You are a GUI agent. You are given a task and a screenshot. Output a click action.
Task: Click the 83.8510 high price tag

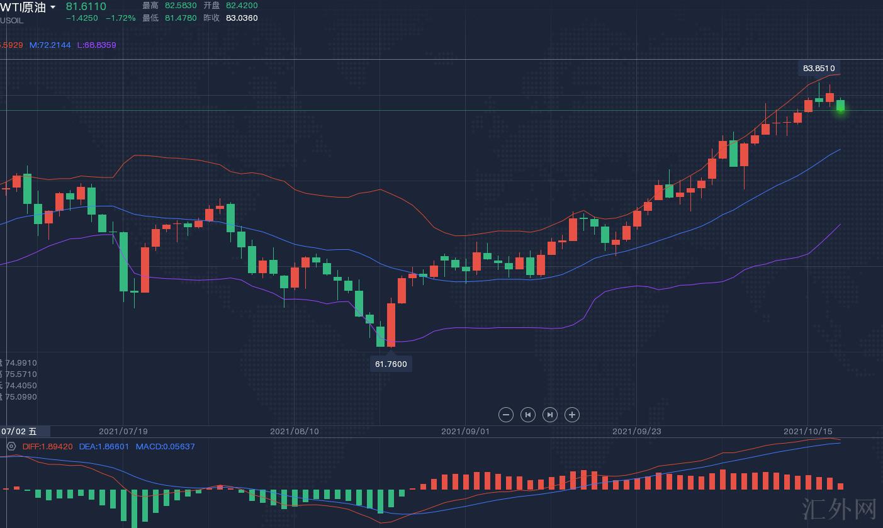[819, 68]
